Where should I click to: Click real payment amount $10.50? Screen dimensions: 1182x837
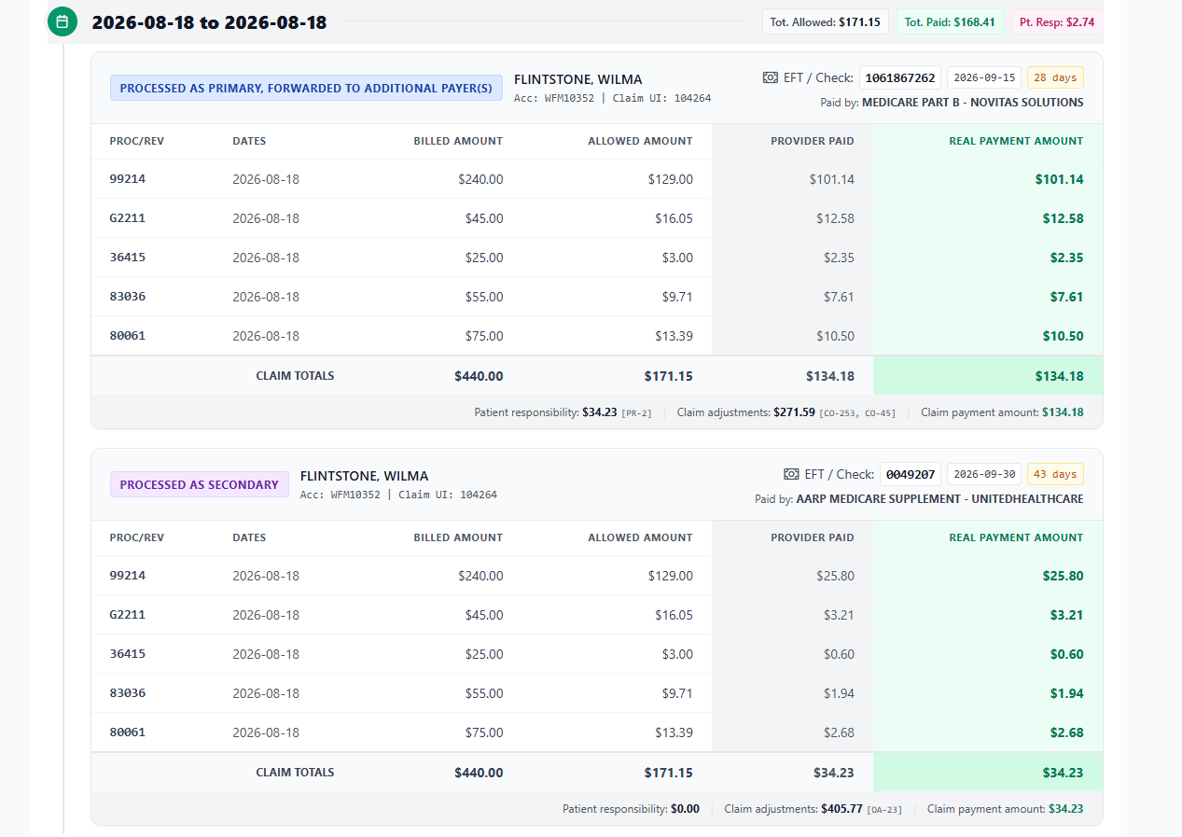(1064, 336)
